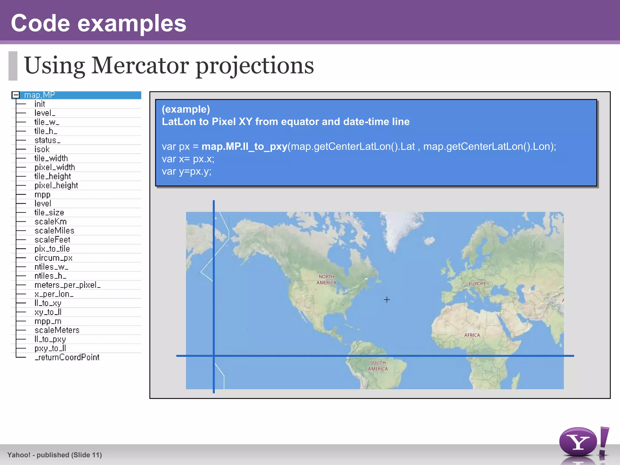Viewport: 620px width, 465px height.
Task: Select the pixel_height tree item
Action: click(x=56, y=186)
